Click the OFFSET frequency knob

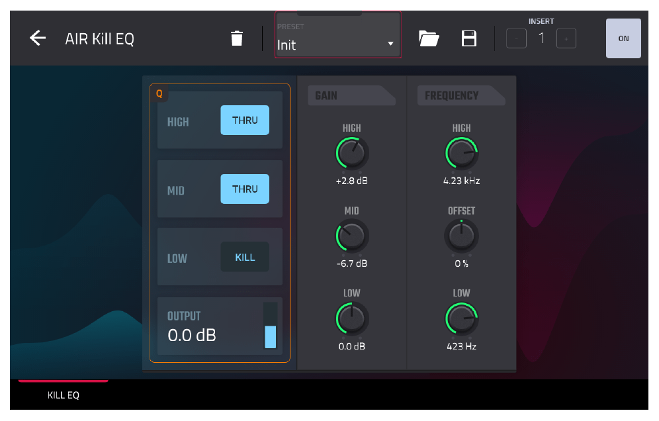coord(461,236)
